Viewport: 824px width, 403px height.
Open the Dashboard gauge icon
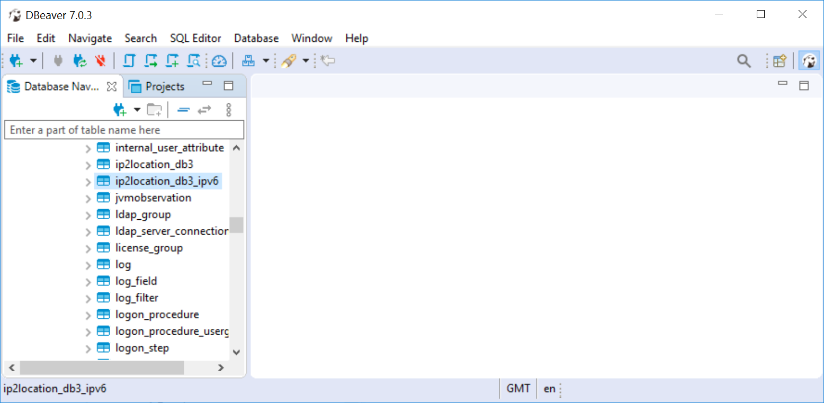(x=219, y=61)
